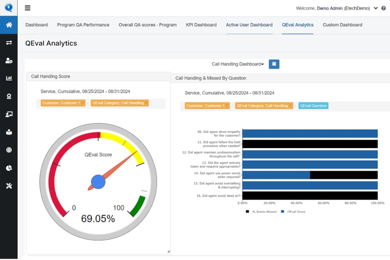The image size is (390, 260).
Task: Click the award ribbon sidebar icon
Action: click(x=9, y=96)
